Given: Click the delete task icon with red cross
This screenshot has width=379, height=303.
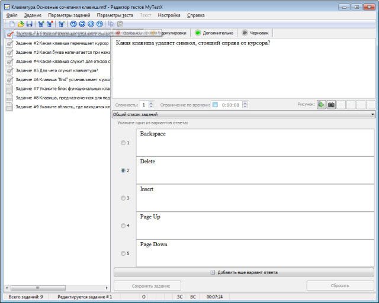Looking at the screenshot, I should [50, 24].
